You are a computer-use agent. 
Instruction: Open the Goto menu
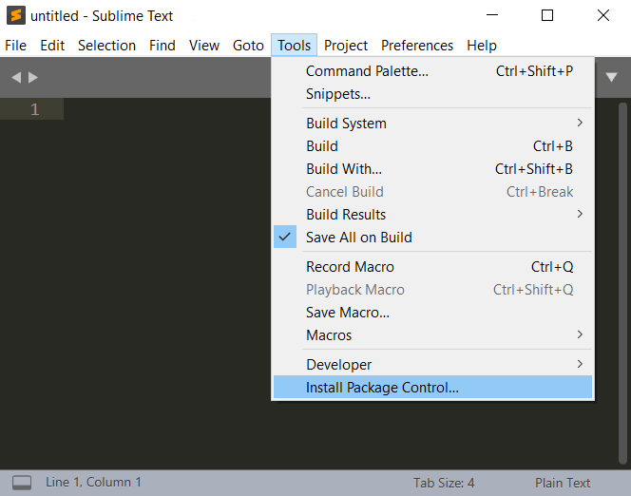point(248,46)
